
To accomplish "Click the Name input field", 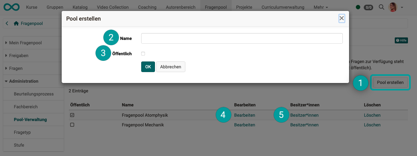I will (x=242, y=38).
